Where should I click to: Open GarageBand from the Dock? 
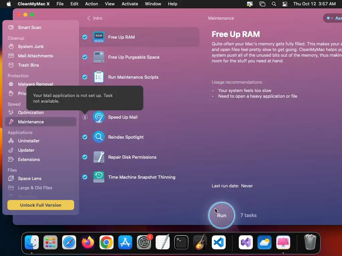click(x=200, y=242)
